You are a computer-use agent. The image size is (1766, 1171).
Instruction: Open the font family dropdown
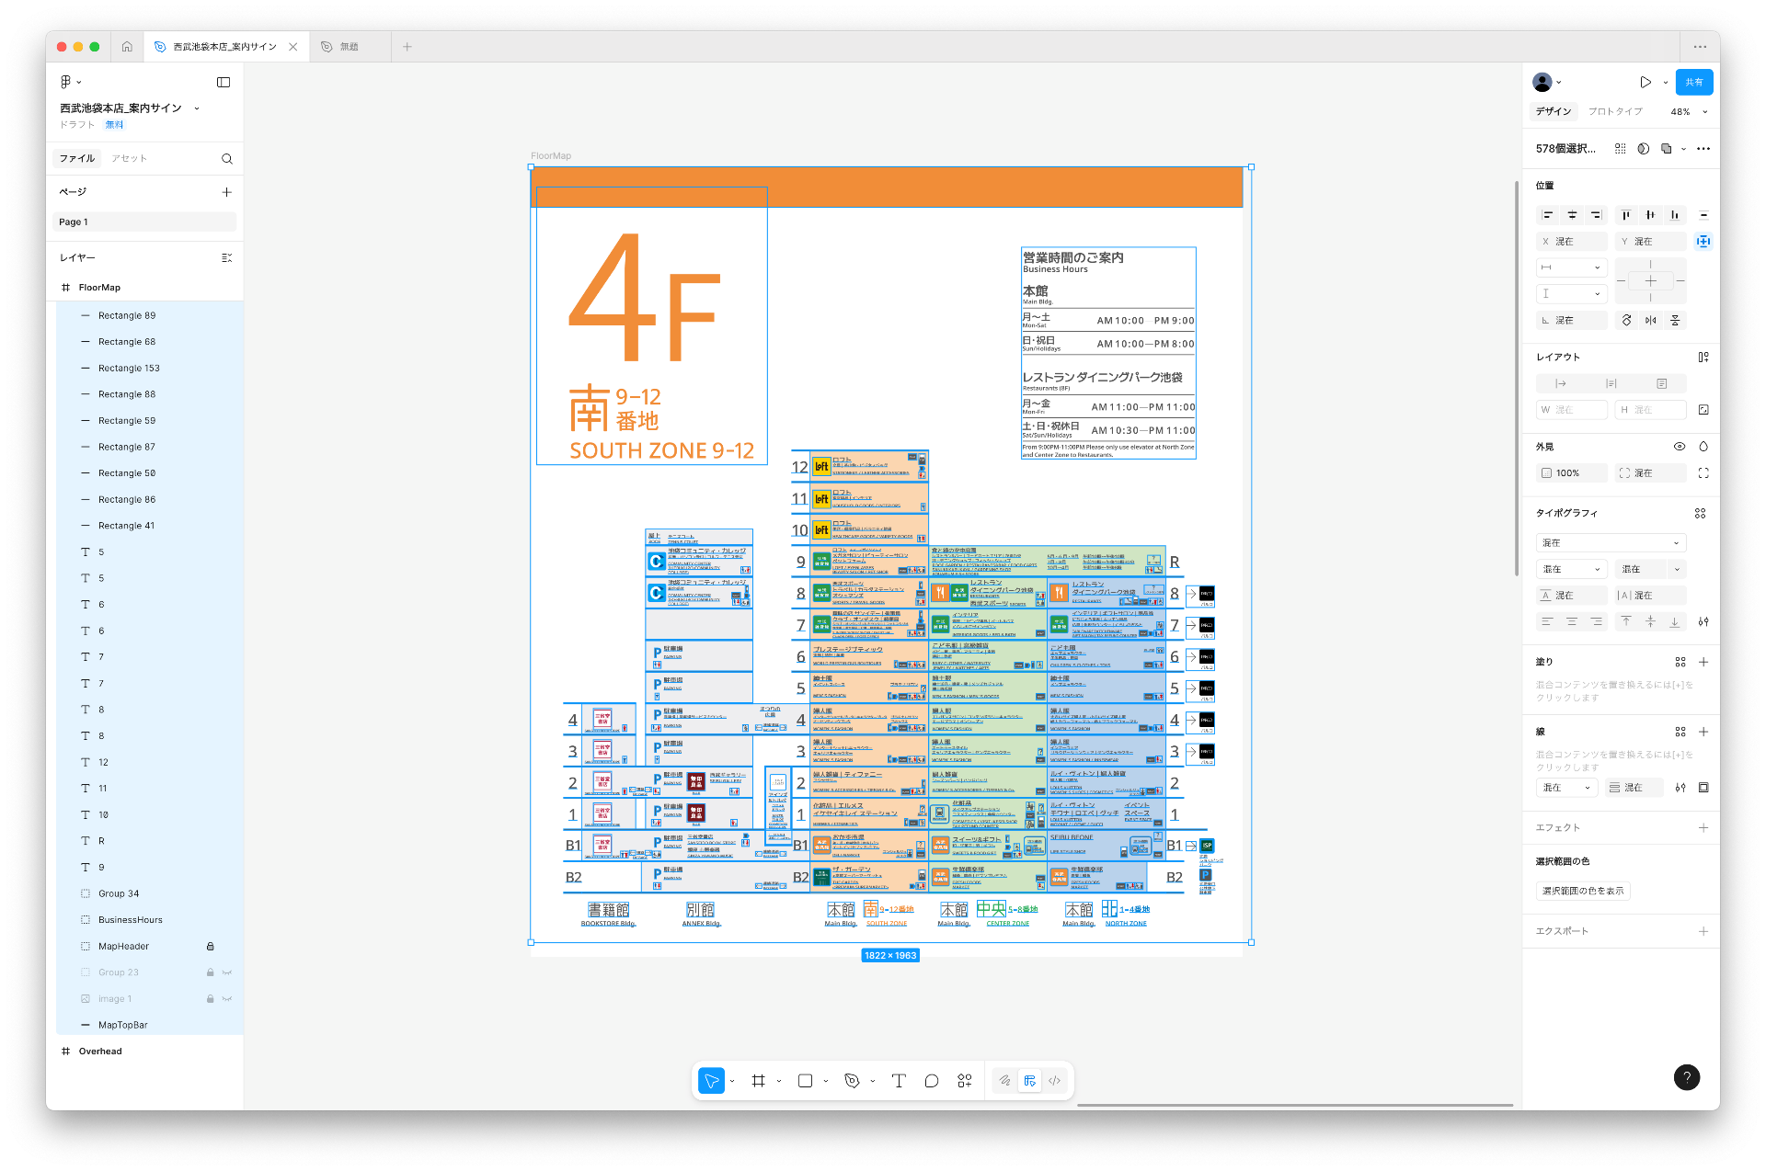point(1611,543)
